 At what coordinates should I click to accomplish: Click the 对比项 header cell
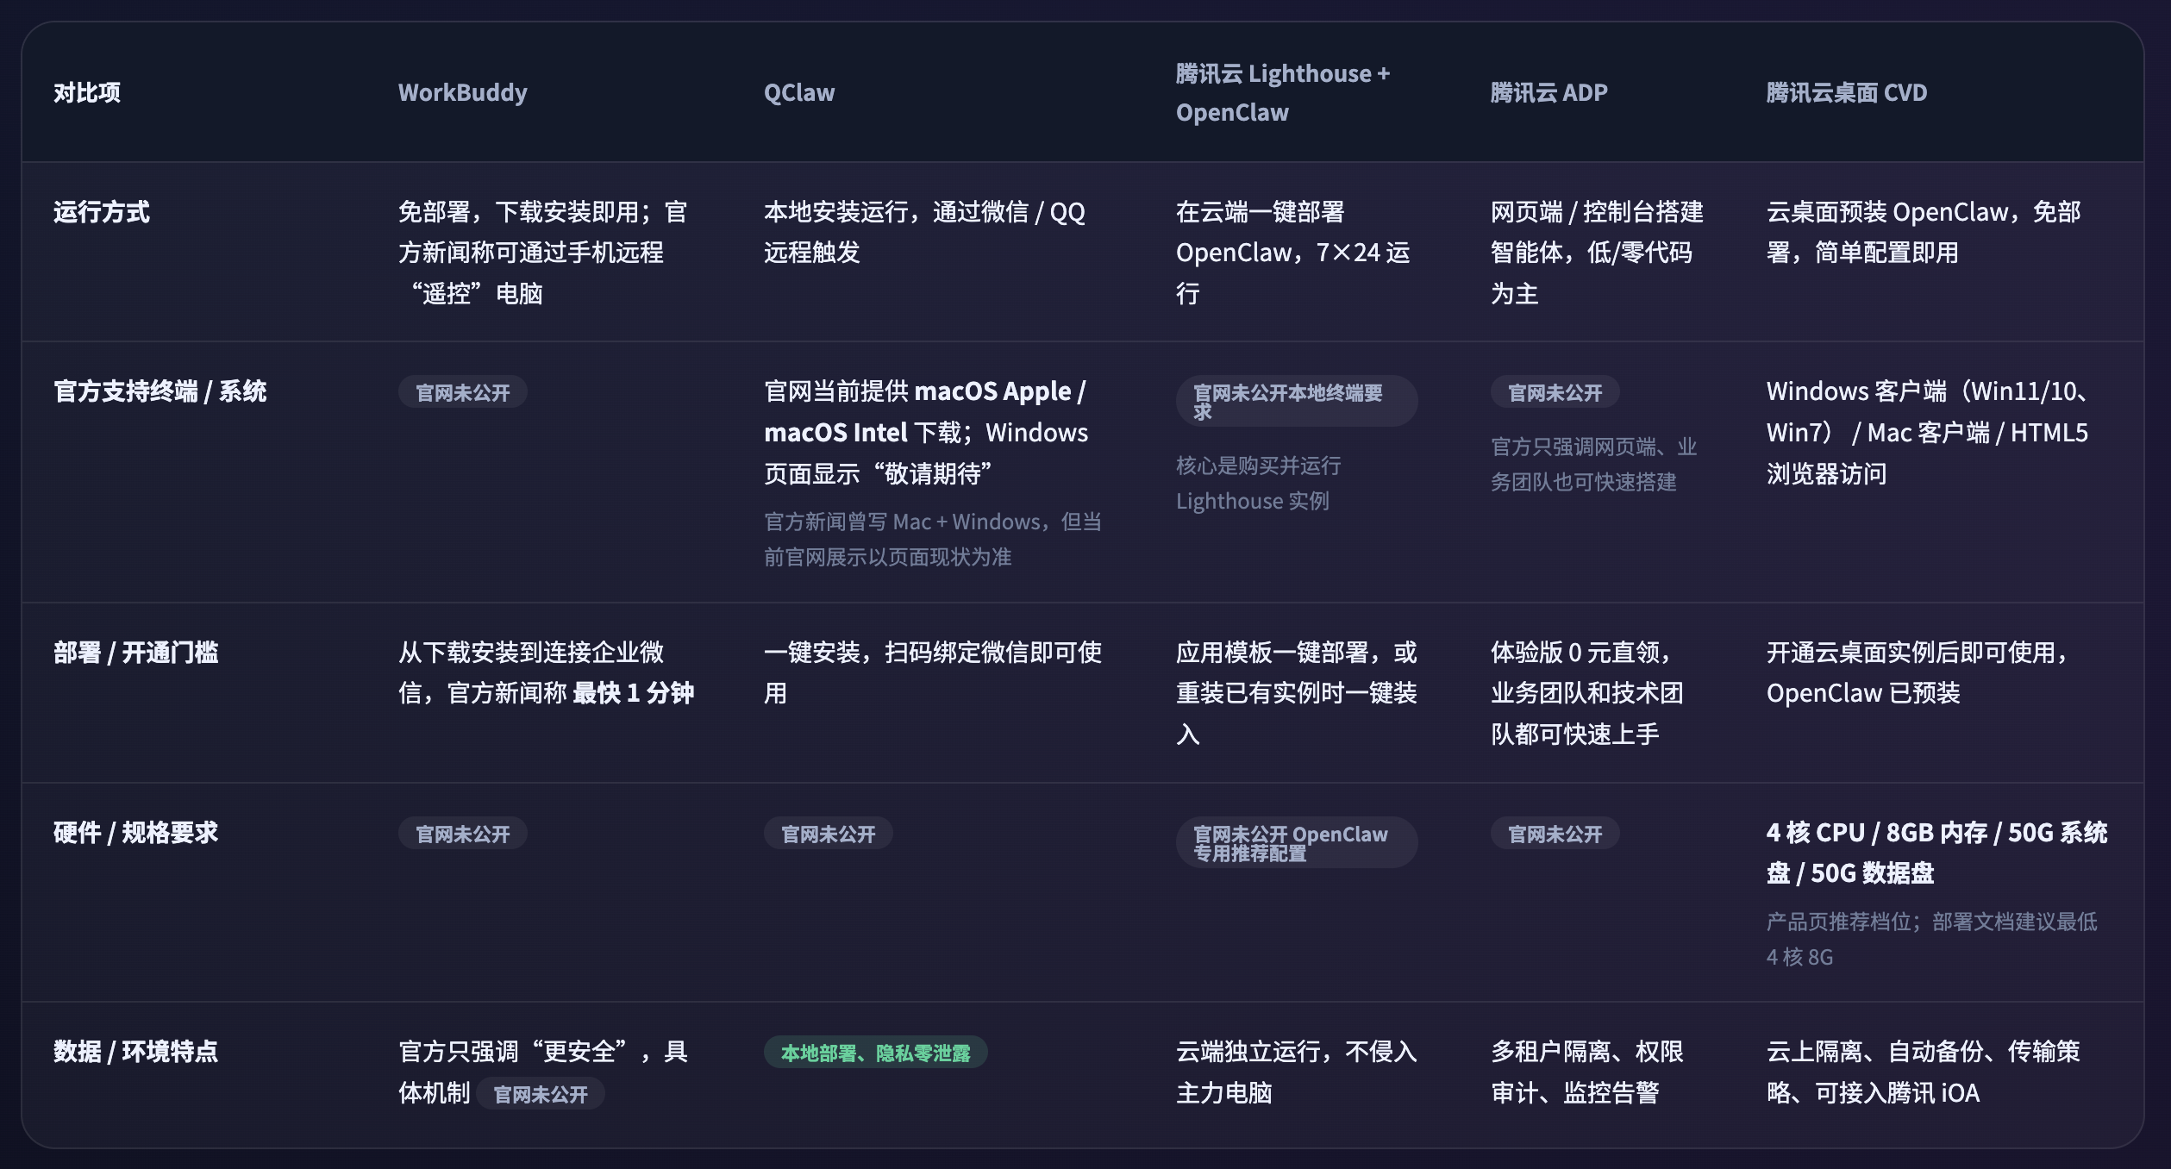tap(87, 92)
